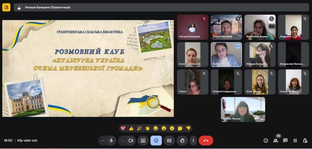Send thumbs up reaction emoji
The height and width of the screenshot is (149, 312).
(x=131, y=128)
